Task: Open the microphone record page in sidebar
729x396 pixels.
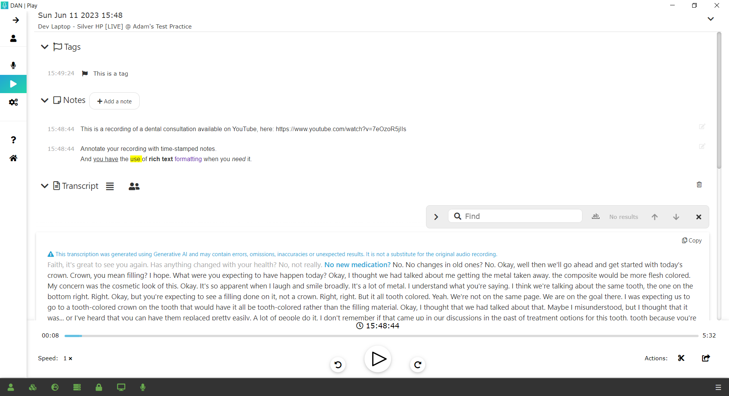Action: [13, 65]
